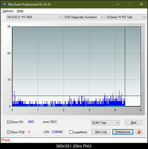The height and width of the screenshot is (149, 148).
Task: Expand the SUM1 Test dropdown
Action: point(106,123)
